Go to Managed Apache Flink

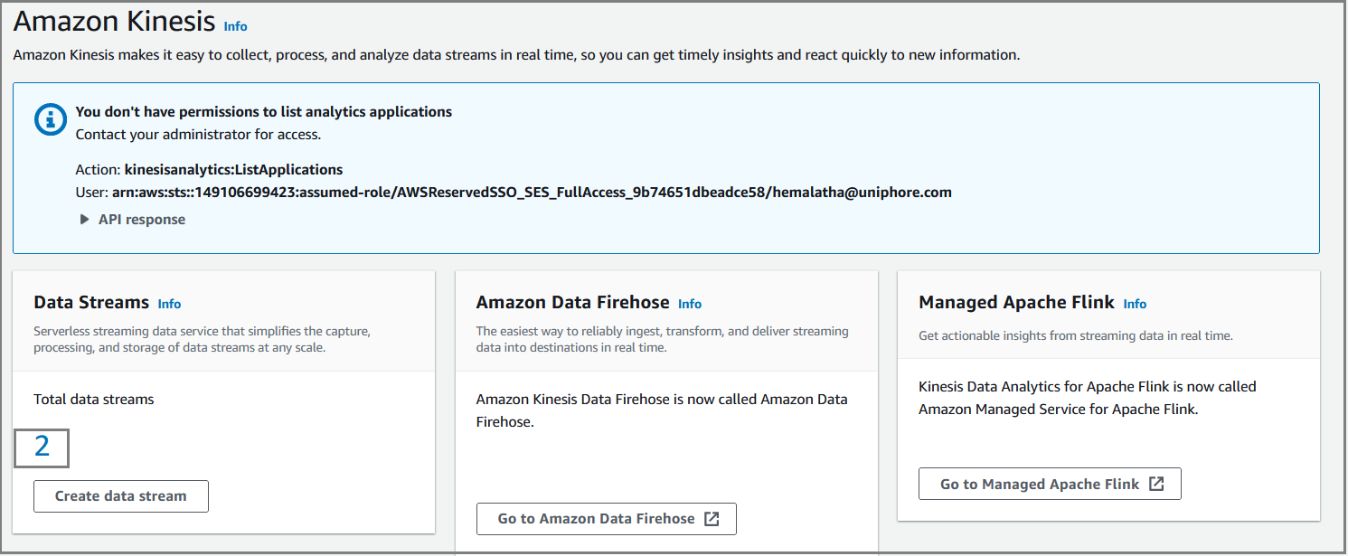click(x=1050, y=484)
